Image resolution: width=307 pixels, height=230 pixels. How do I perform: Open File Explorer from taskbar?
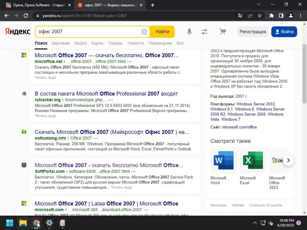pos(23,223)
